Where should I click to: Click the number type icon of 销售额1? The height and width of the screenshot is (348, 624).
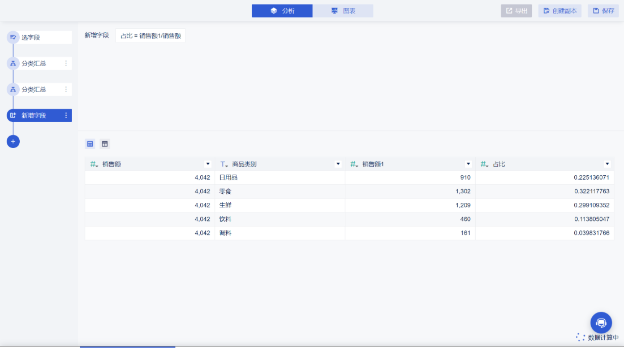pyautogui.click(x=354, y=164)
